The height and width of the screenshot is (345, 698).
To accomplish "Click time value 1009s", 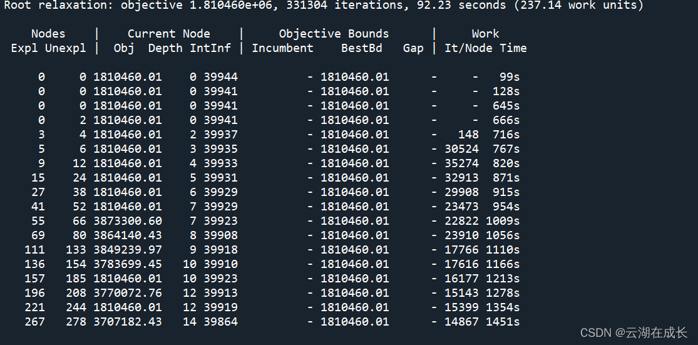I will tap(503, 221).
